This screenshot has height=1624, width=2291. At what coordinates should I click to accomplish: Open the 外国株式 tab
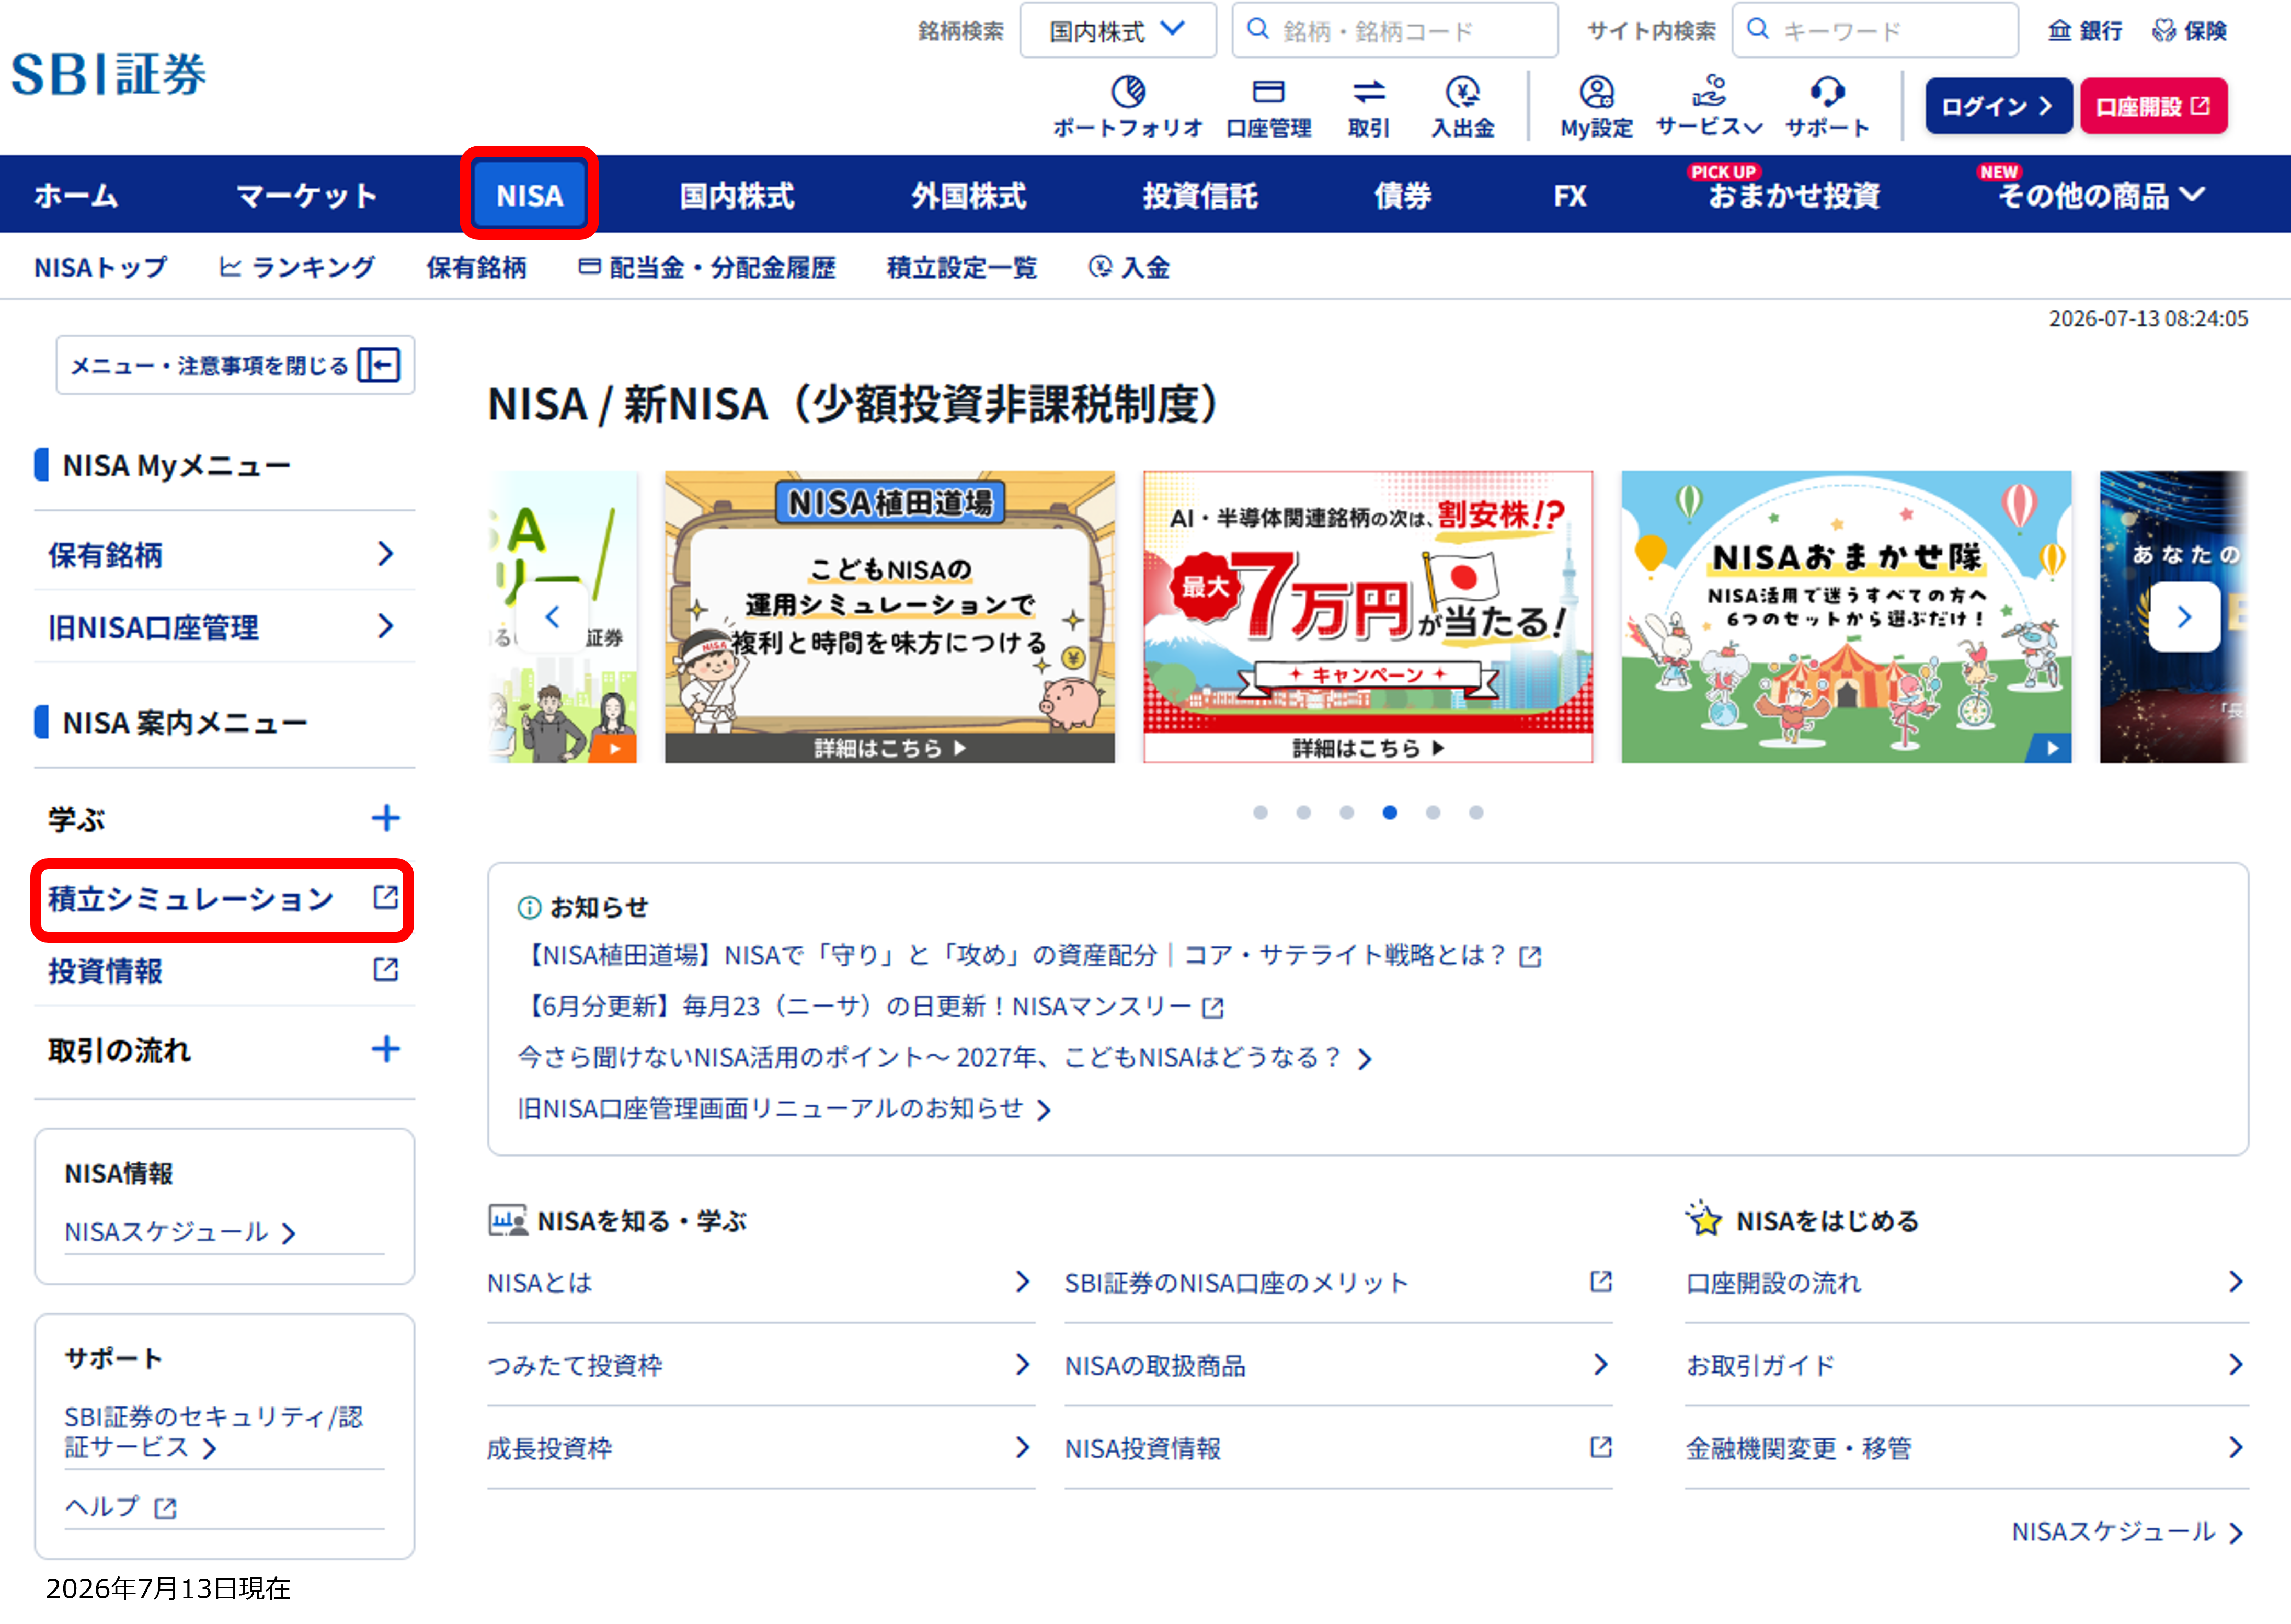coord(968,195)
